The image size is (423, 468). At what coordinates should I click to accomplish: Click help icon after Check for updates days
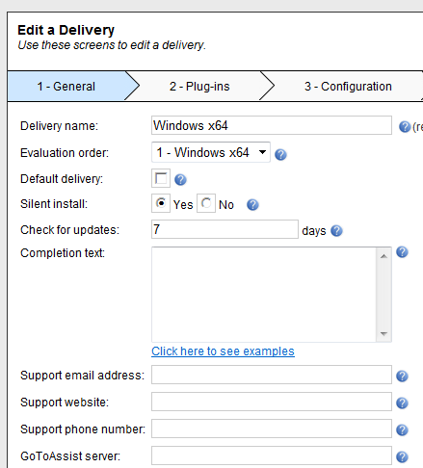click(x=336, y=231)
